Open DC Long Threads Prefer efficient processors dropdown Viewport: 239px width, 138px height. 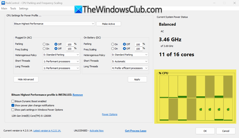[129, 68]
